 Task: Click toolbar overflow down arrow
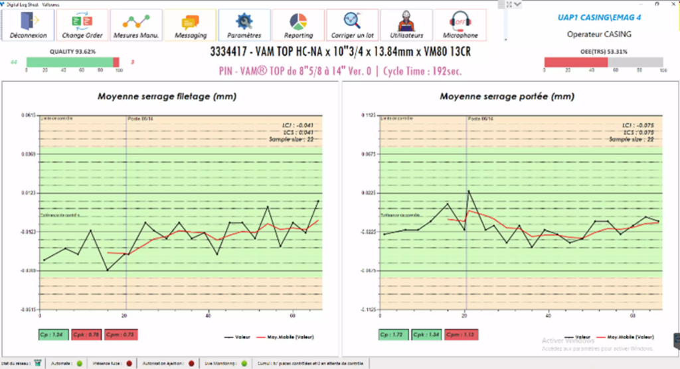(505, 39)
